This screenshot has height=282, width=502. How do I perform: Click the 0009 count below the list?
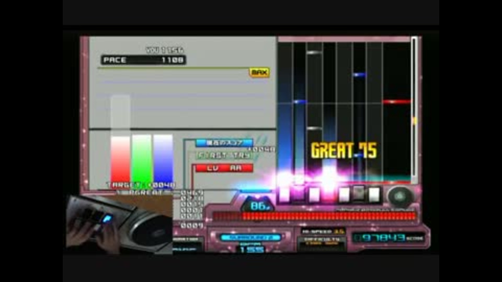tap(191, 226)
